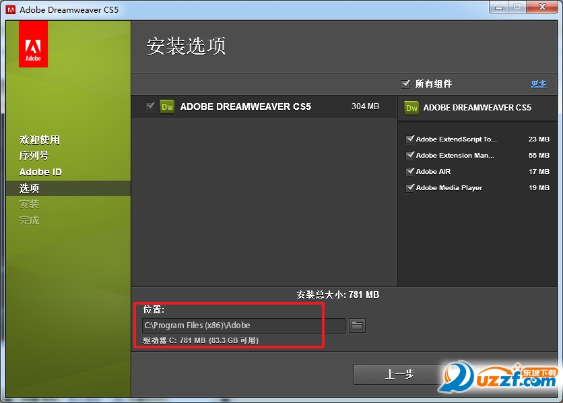Click the Adobe icon in the title bar
Viewport: 563px width, 403px height.
11,9
